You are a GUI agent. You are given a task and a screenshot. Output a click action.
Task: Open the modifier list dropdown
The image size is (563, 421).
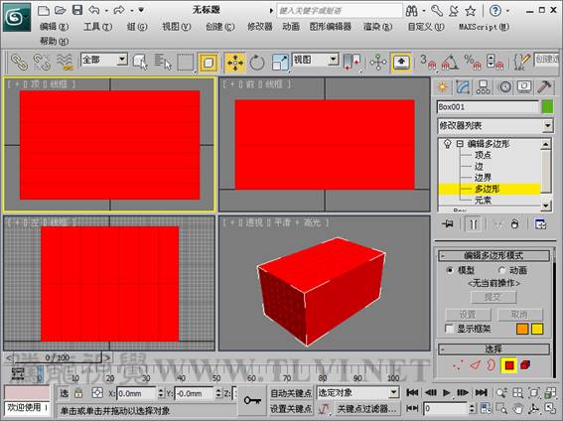(494, 126)
